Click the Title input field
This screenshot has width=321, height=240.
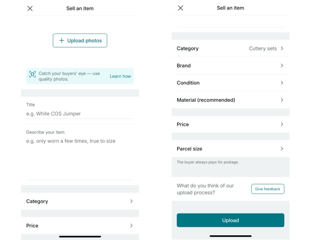(80, 114)
